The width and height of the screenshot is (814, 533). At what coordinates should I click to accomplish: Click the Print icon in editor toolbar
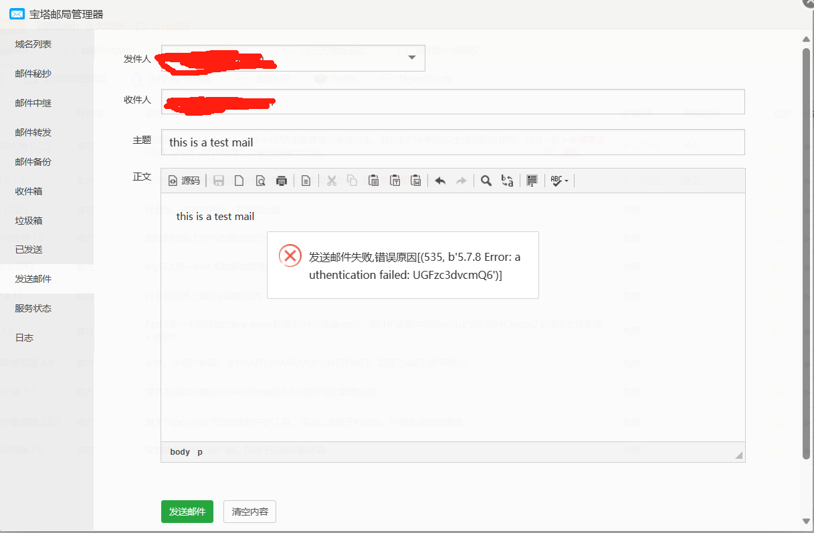click(282, 181)
